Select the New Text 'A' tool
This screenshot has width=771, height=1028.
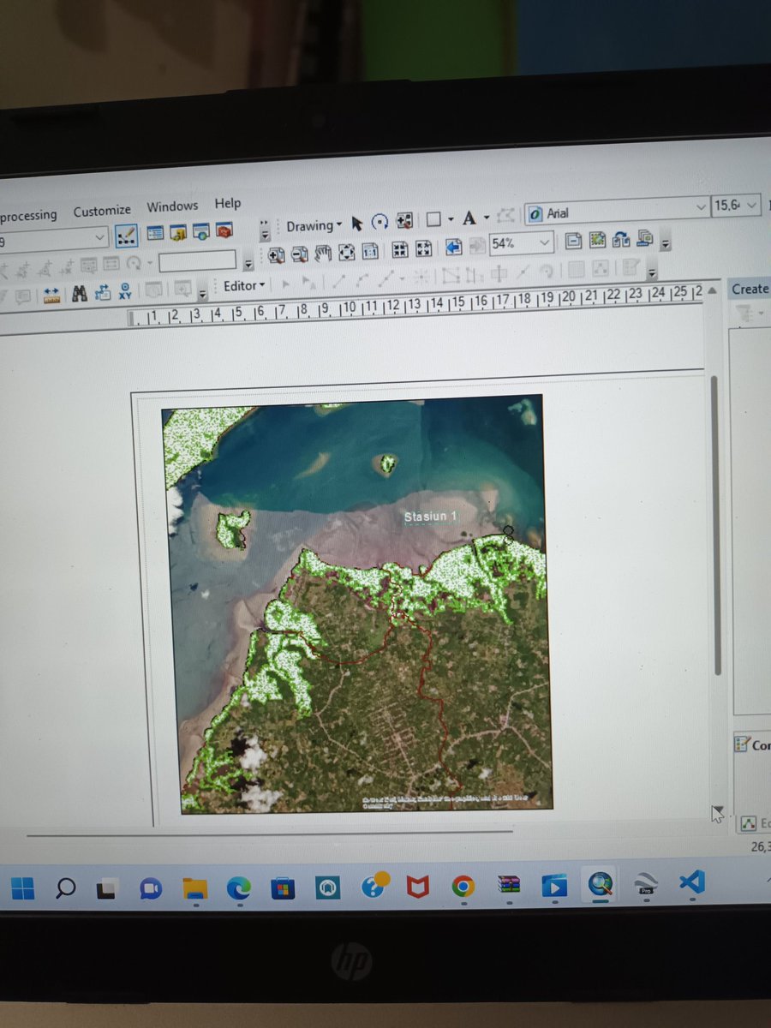[x=469, y=218]
